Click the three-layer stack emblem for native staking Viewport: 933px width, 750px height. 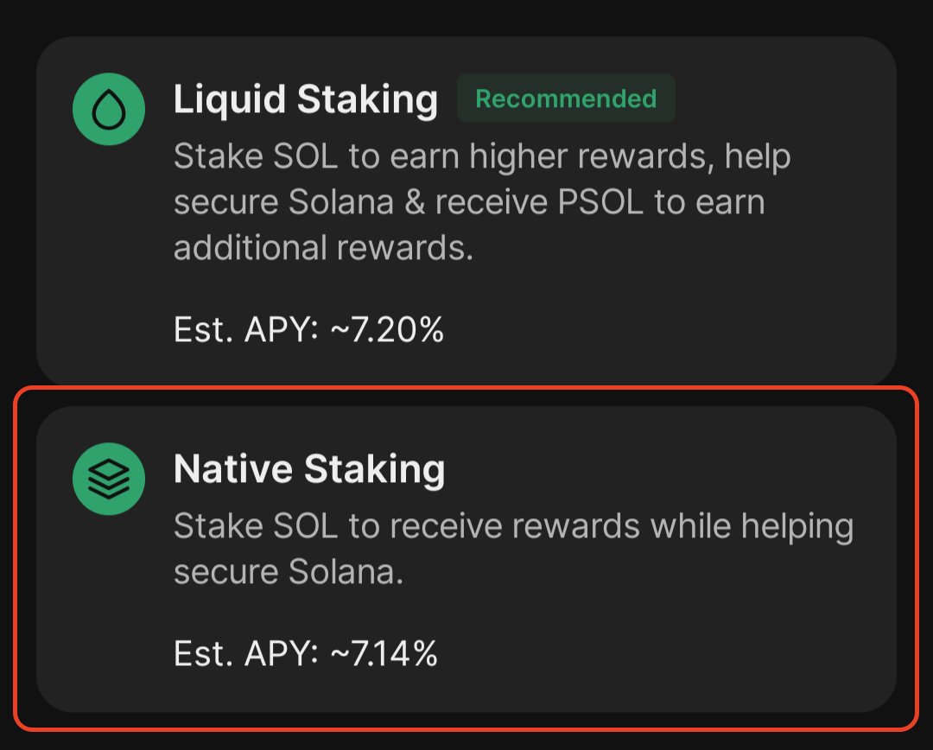tap(108, 479)
